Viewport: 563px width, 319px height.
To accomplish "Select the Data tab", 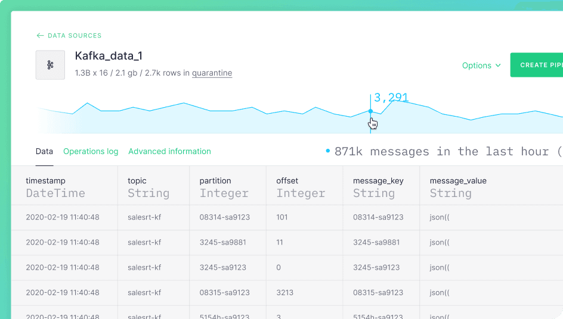I will tap(44, 151).
